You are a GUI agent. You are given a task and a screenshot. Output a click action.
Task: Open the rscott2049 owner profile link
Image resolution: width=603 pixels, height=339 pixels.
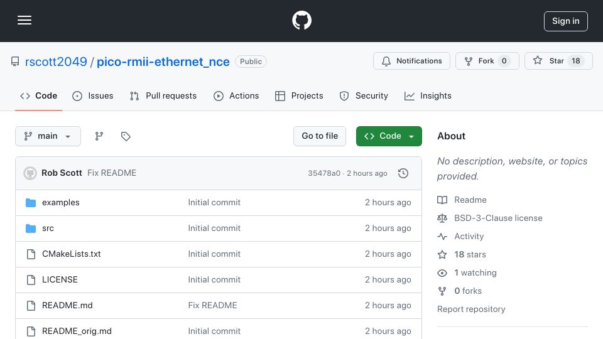tap(56, 62)
